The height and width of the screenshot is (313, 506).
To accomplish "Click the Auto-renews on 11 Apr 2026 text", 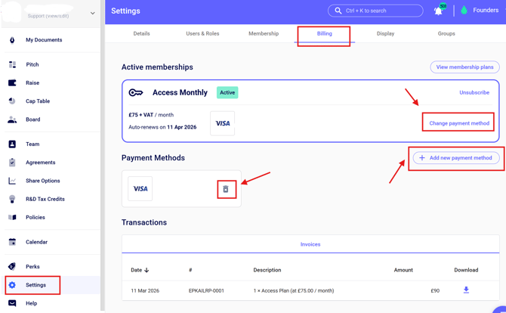I will click(x=162, y=127).
